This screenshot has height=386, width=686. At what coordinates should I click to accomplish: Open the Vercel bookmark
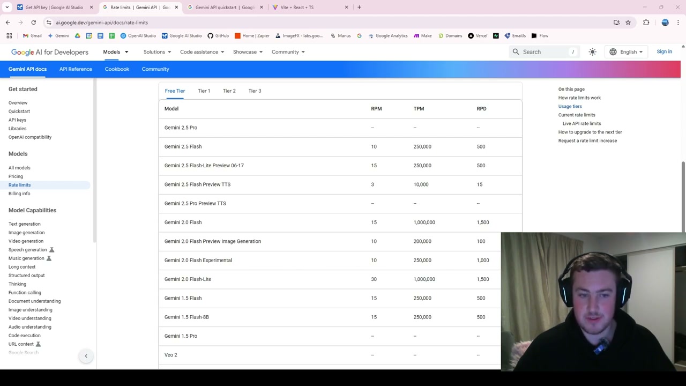point(478,36)
